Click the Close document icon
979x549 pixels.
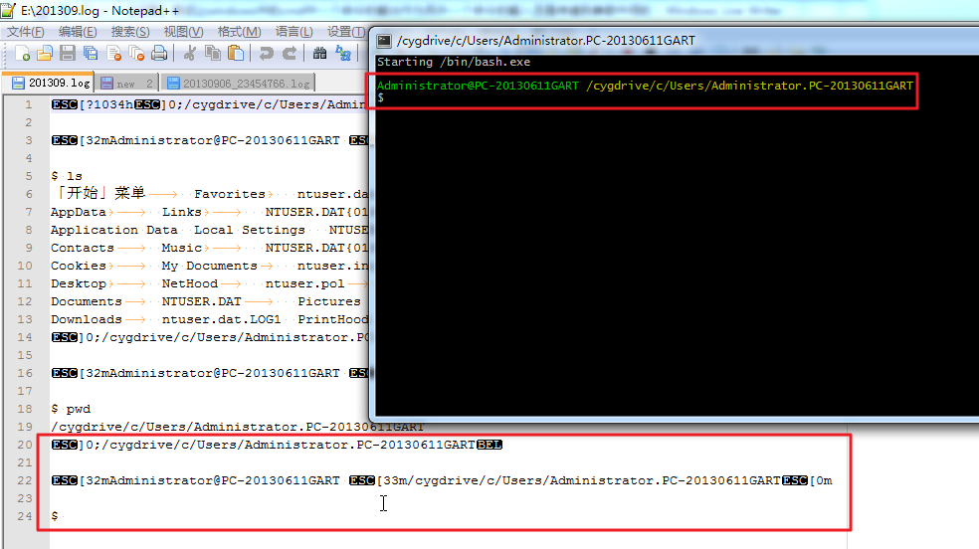[113, 54]
